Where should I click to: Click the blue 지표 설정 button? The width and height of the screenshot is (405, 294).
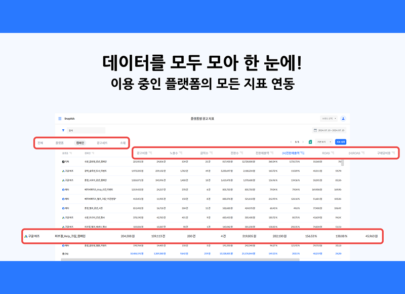point(341,142)
